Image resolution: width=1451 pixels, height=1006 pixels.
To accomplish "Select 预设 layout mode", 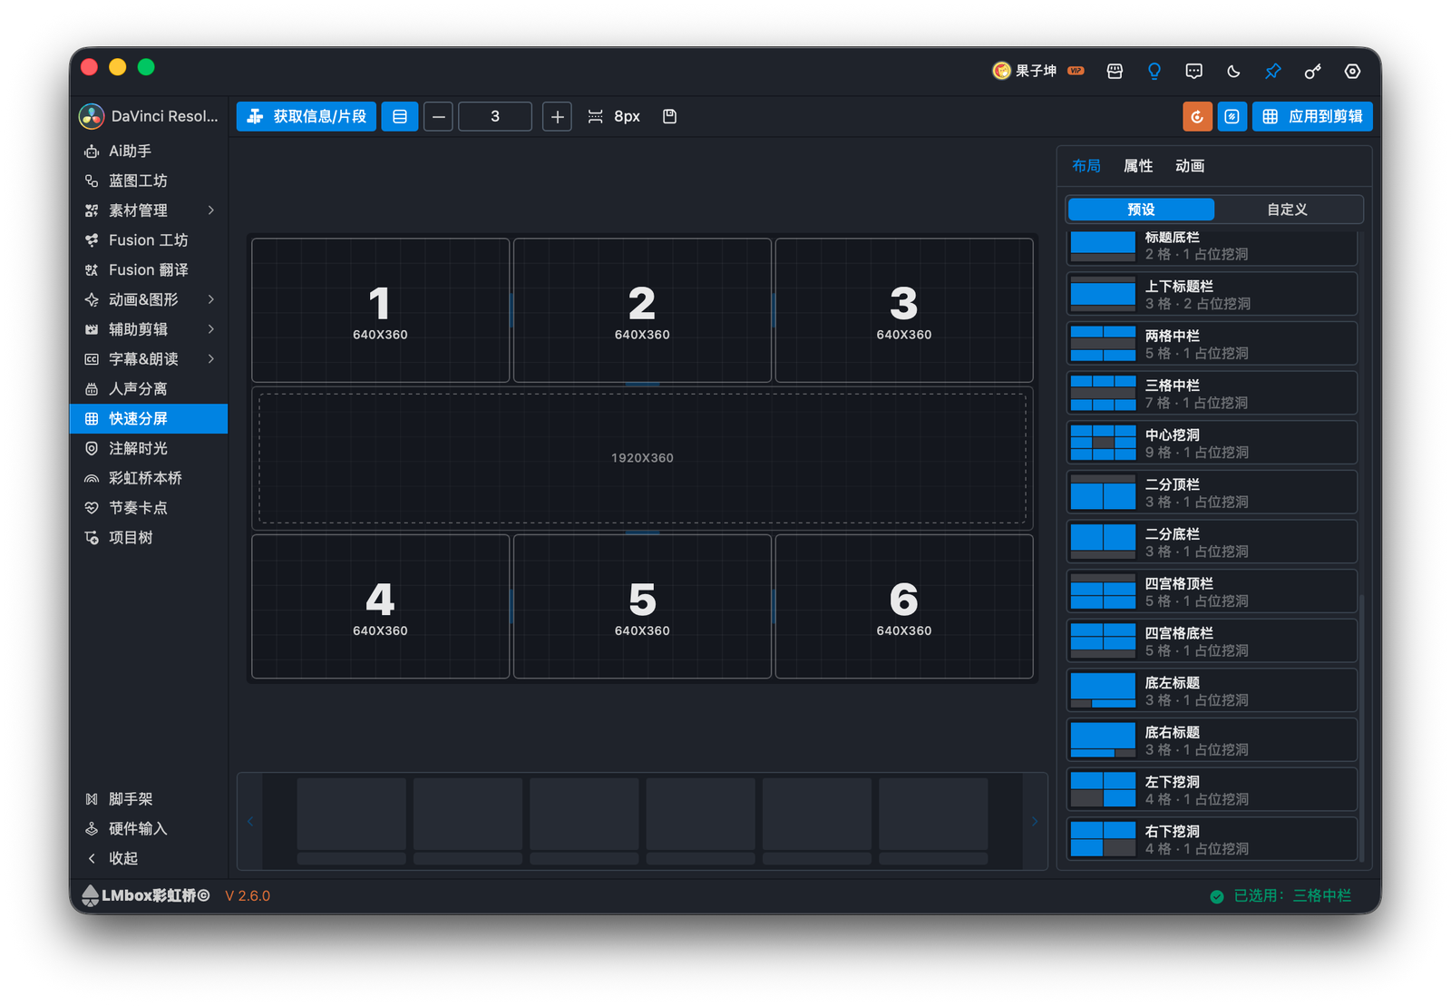I will [1141, 210].
